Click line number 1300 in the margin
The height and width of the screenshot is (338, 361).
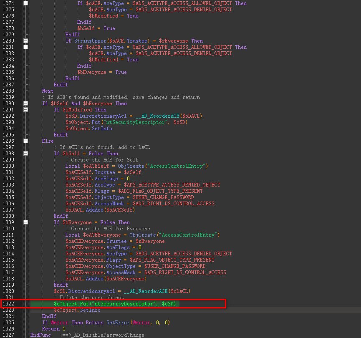click(8, 166)
